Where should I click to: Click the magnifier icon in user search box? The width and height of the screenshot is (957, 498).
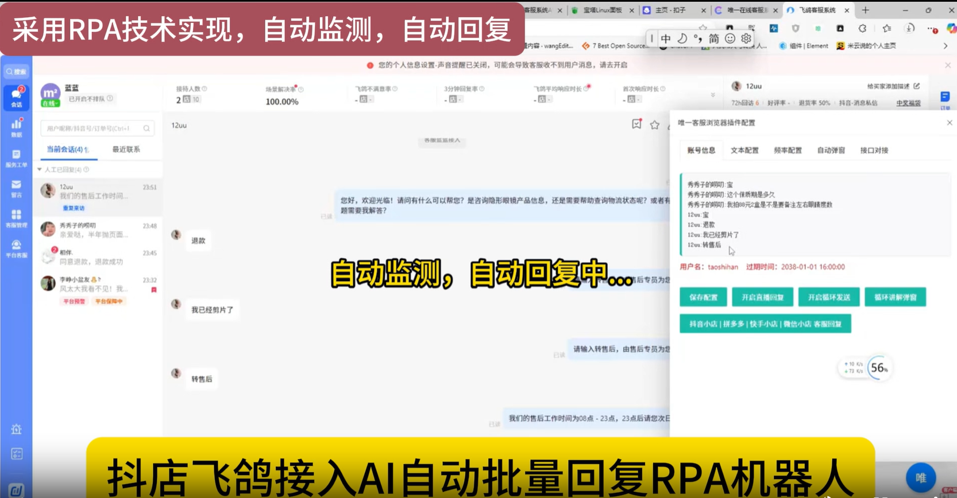coord(146,129)
